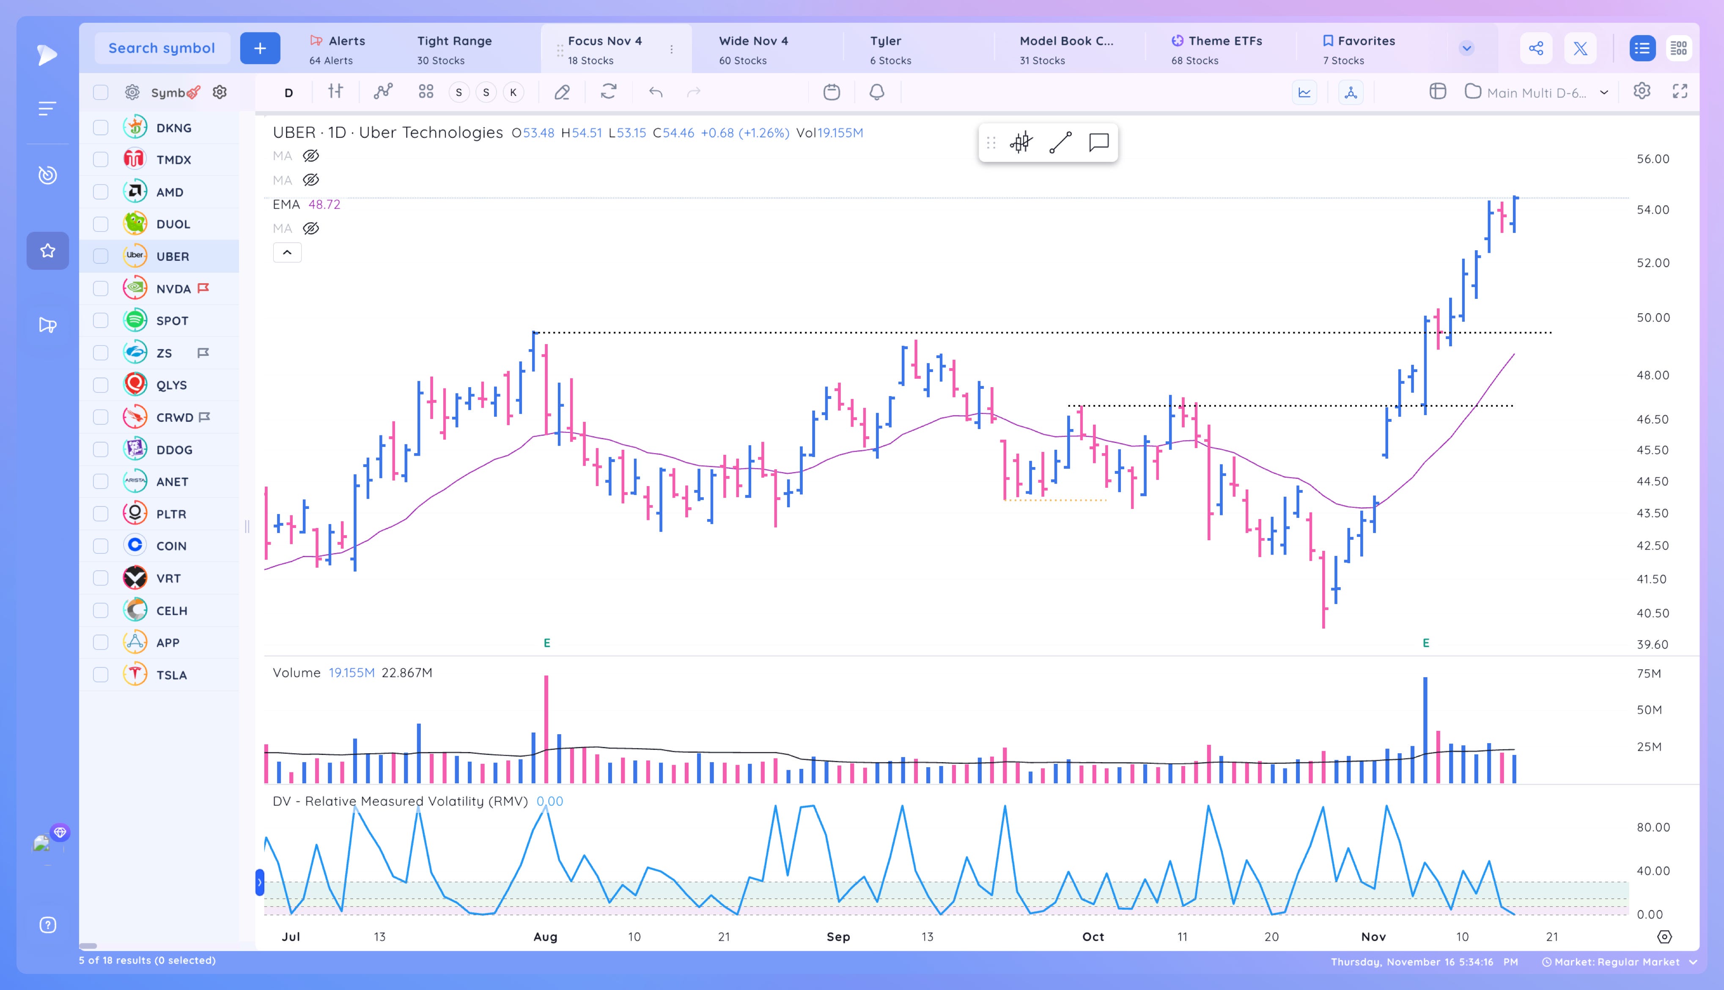
Task: Open the indicators line-graph icon
Action: point(383,91)
